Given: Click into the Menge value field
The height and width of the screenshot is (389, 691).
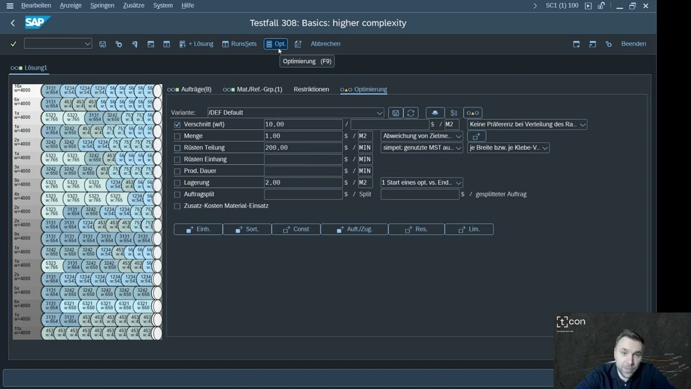Looking at the screenshot, I should pos(303,136).
